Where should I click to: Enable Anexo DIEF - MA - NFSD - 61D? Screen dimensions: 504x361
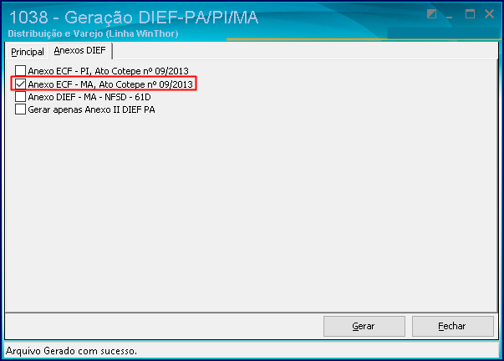pyautogui.click(x=21, y=96)
